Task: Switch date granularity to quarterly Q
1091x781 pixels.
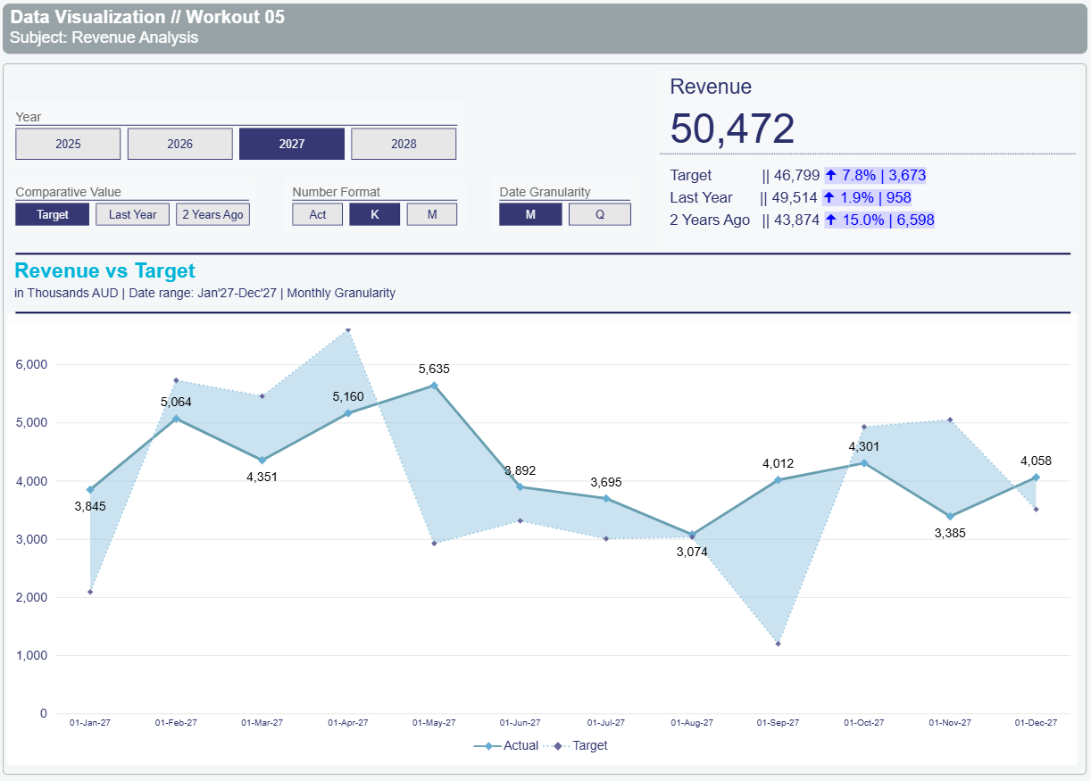Action: point(600,214)
